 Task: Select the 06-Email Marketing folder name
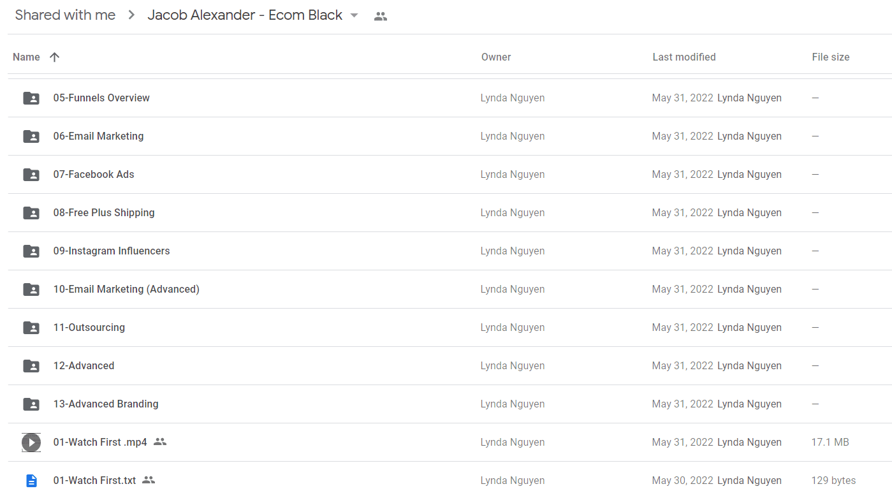pyautogui.click(x=98, y=136)
